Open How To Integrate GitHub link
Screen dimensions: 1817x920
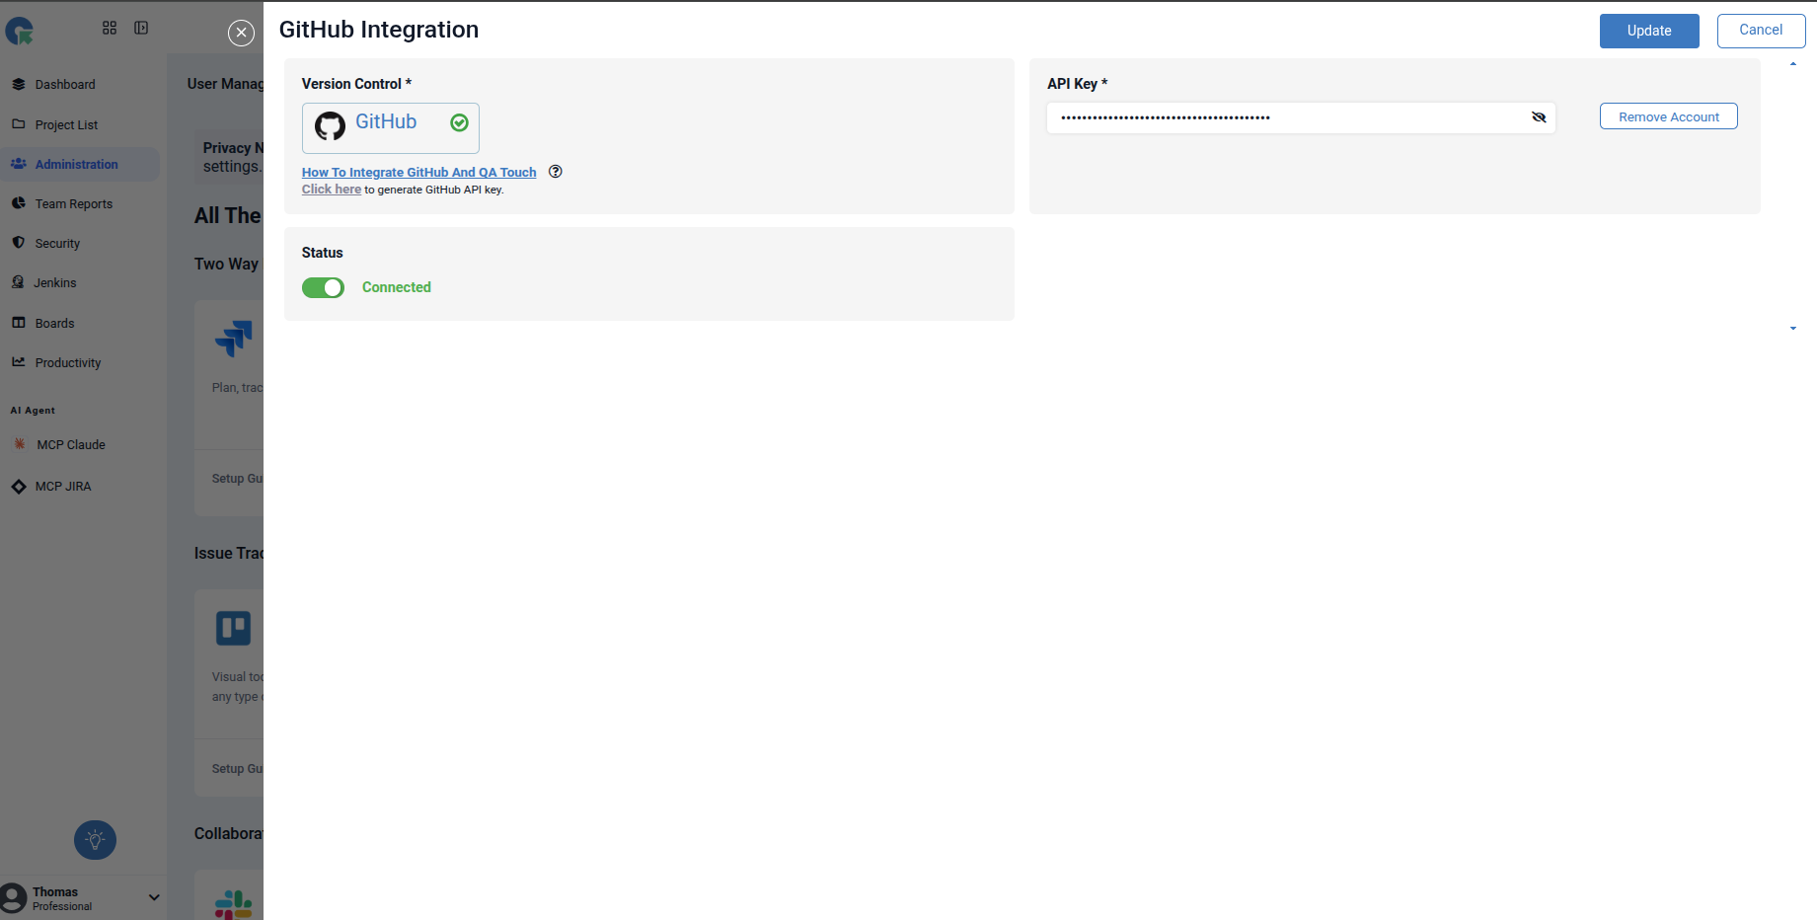click(419, 172)
